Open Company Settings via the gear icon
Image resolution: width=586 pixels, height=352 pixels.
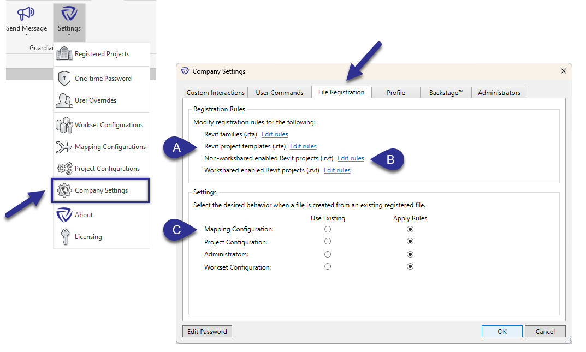[64, 190]
